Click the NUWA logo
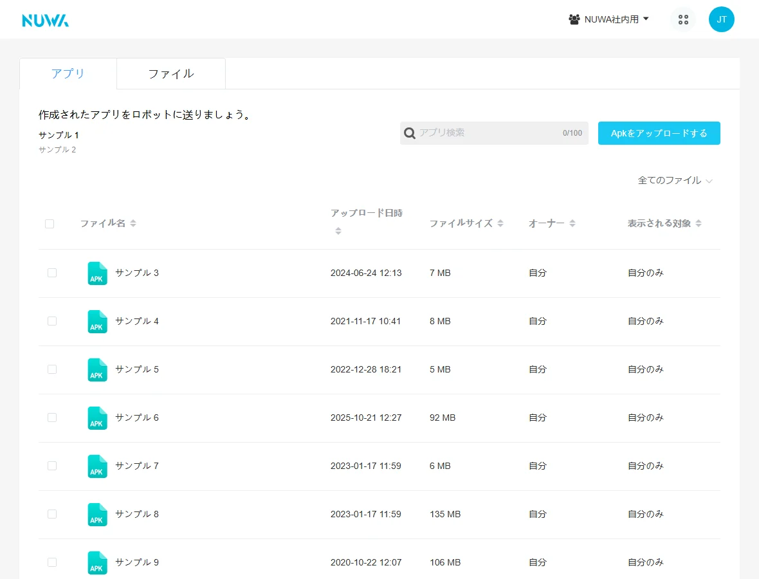This screenshot has width=759, height=579. pyautogui.click(x=46, y=21)
